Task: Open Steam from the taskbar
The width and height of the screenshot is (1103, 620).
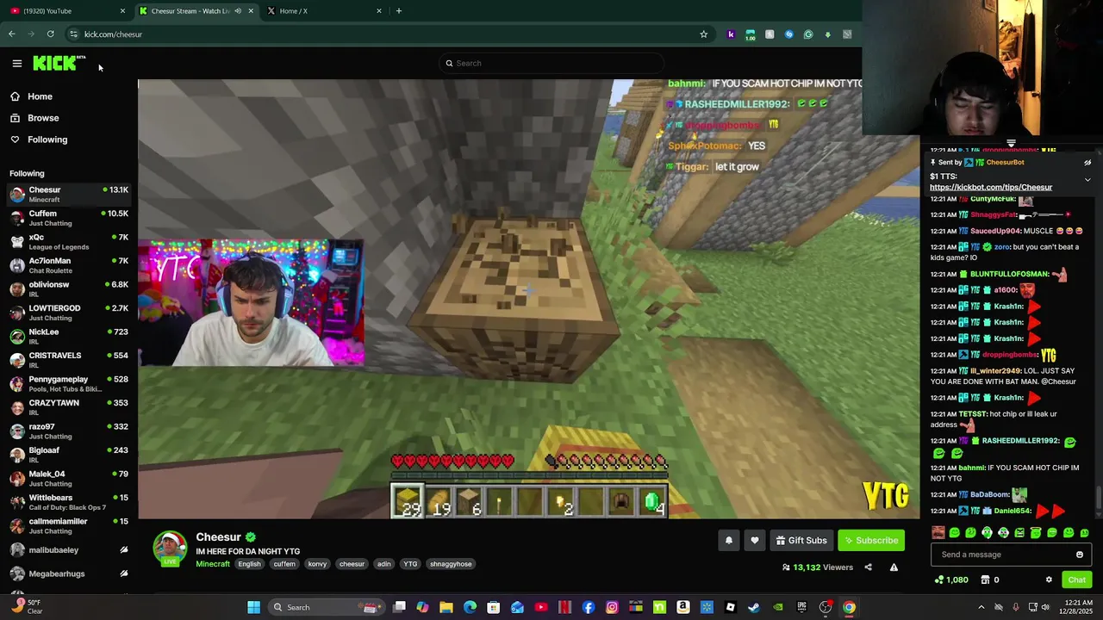Action: pyautogui.click(x=754, y=607)
